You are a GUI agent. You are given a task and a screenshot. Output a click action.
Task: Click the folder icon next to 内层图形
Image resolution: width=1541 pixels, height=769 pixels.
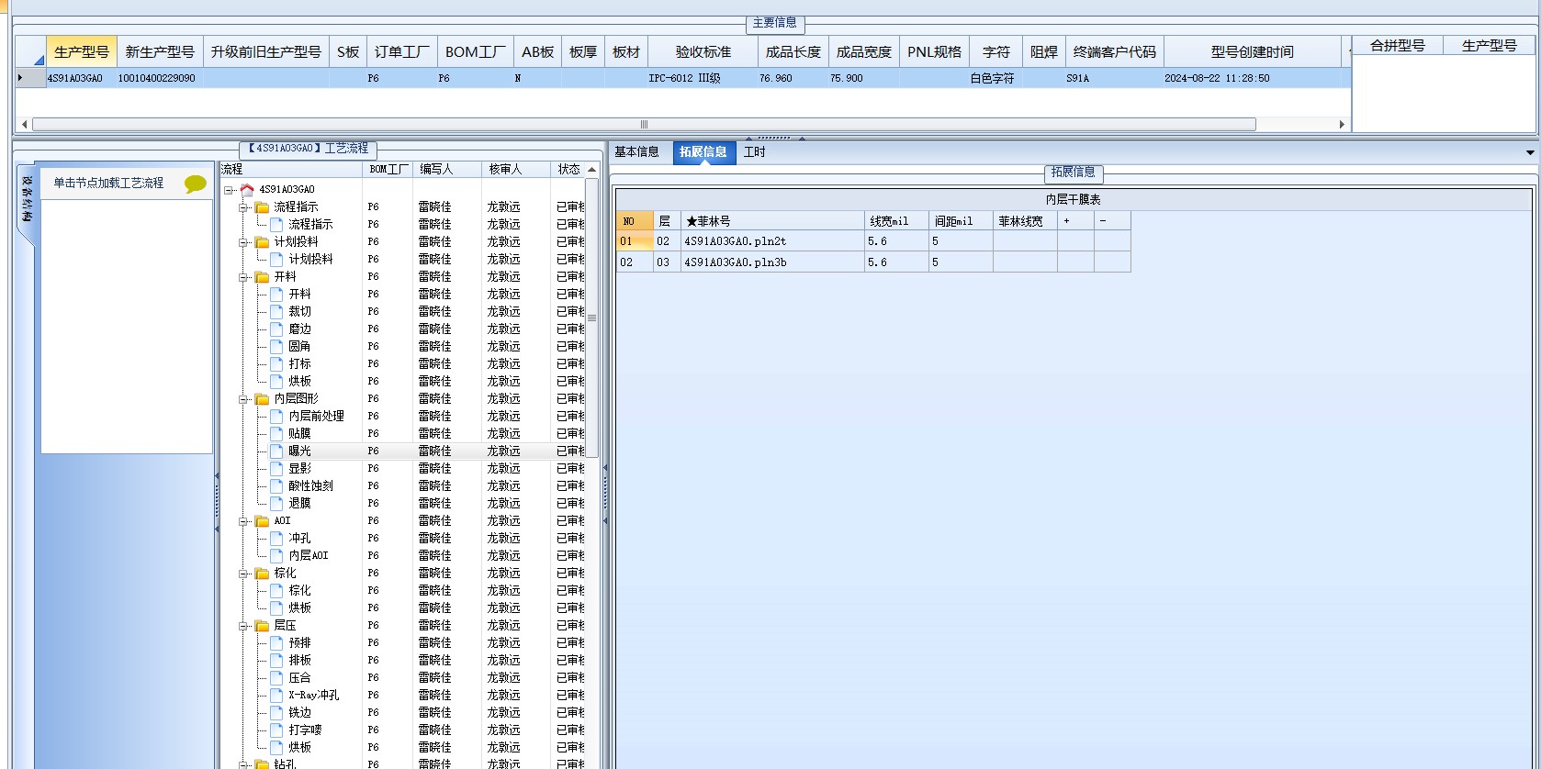262,399
